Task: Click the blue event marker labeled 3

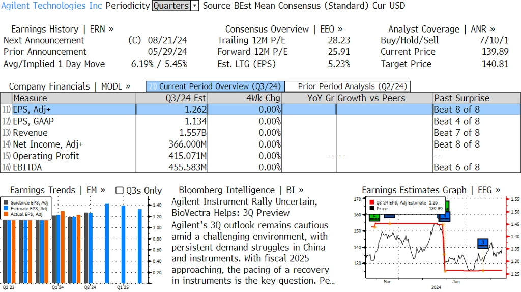Action: pyautogui.click(x=483, y=243)
